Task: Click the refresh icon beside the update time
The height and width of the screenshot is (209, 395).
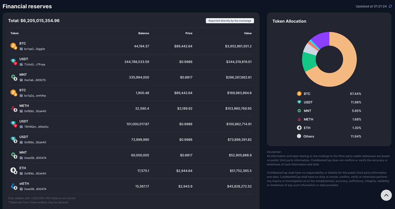Action: pyautogui.click(x=390, y=6)
